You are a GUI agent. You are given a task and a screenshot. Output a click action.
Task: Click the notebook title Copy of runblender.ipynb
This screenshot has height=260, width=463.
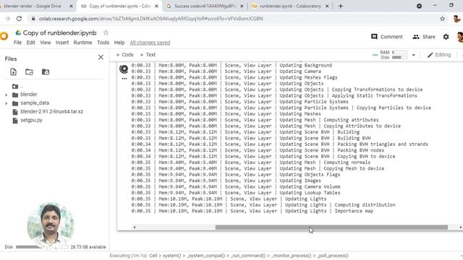pyautogui.click(x=59, y=32)
